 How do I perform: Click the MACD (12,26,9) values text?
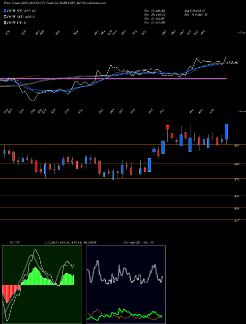[x=67, y=243]
